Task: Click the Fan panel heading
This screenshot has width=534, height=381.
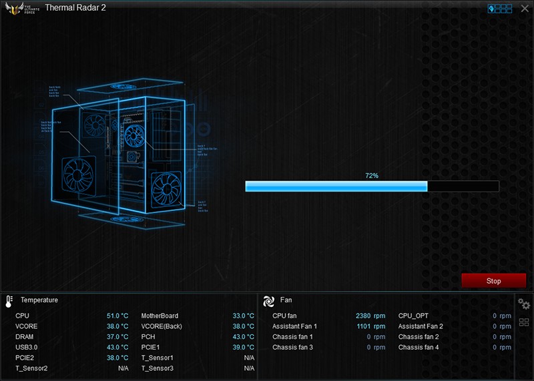Action: [x=286, y=300]
